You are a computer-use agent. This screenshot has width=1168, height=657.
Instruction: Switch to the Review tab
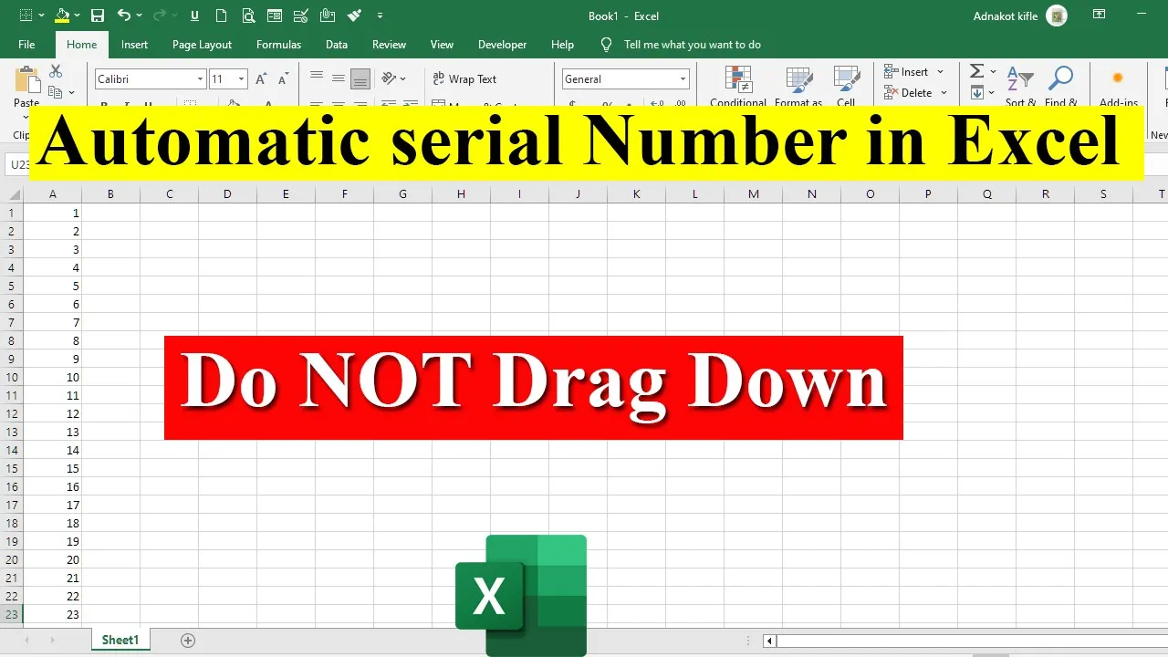389,45
